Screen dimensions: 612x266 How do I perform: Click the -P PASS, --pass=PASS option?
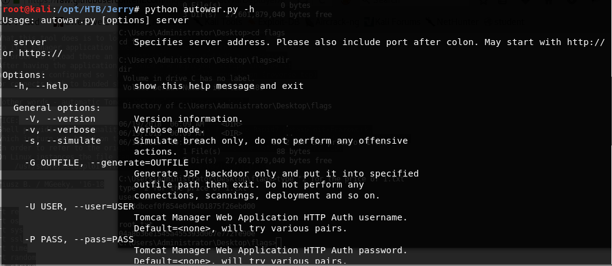tap(79, 239)
